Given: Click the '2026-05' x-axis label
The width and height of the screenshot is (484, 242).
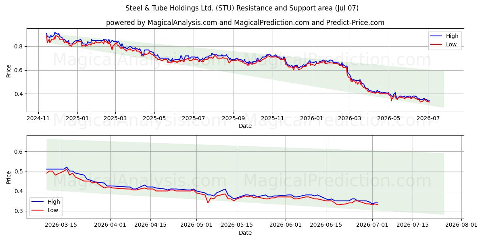Looking at the screenshot, I should [x=389, y=119].
